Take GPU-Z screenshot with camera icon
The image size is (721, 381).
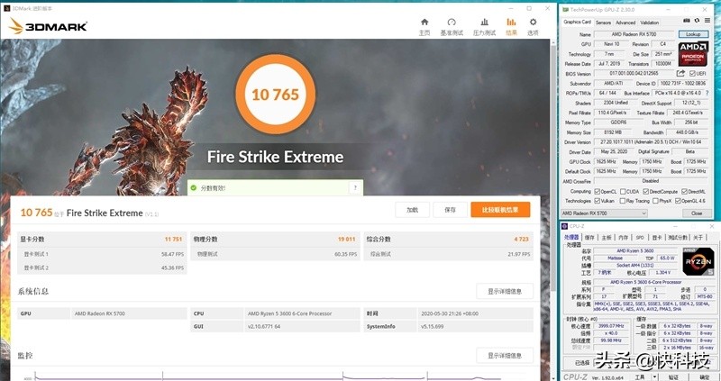coord(686,21)
